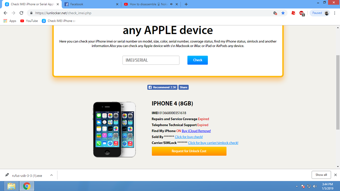Close the Check IMEI tab
Viewport: 340px width, 191px height.
coord(58,4)
